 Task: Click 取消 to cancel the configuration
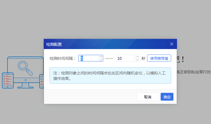pos(147,97)
